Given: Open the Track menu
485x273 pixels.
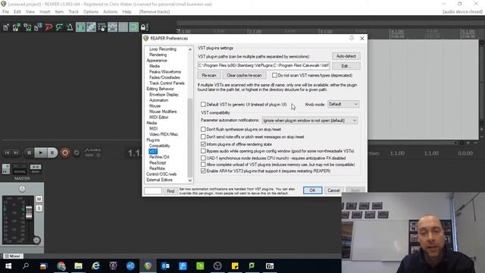Looking at the screenshot, I should [x=74, y=12].
